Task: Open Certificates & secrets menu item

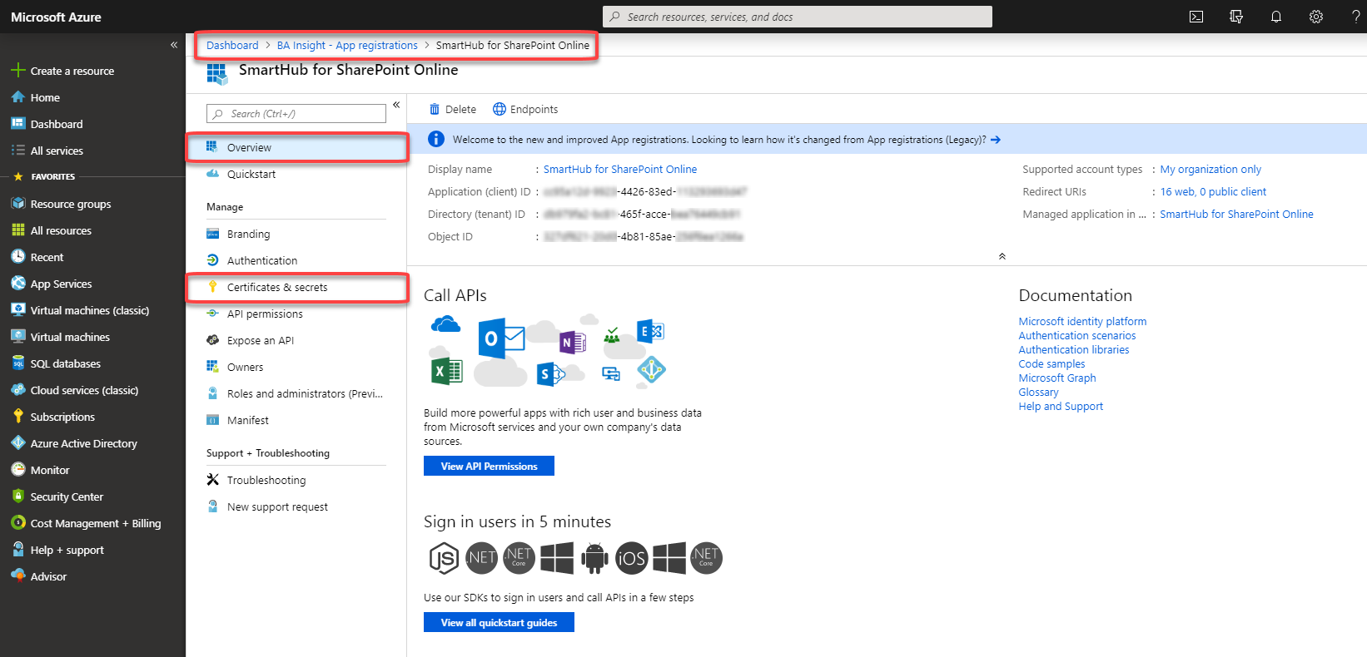Action: pyautogui.click(x=277, y=287)
